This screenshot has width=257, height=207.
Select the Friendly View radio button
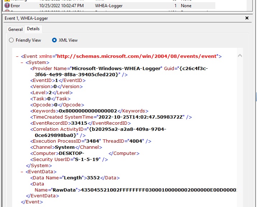click(x=11, y=40)
